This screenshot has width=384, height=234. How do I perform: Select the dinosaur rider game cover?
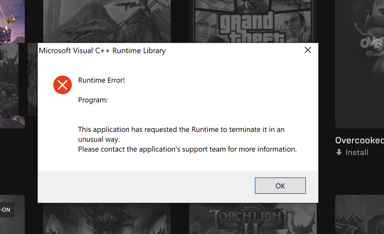click(107, 21)
